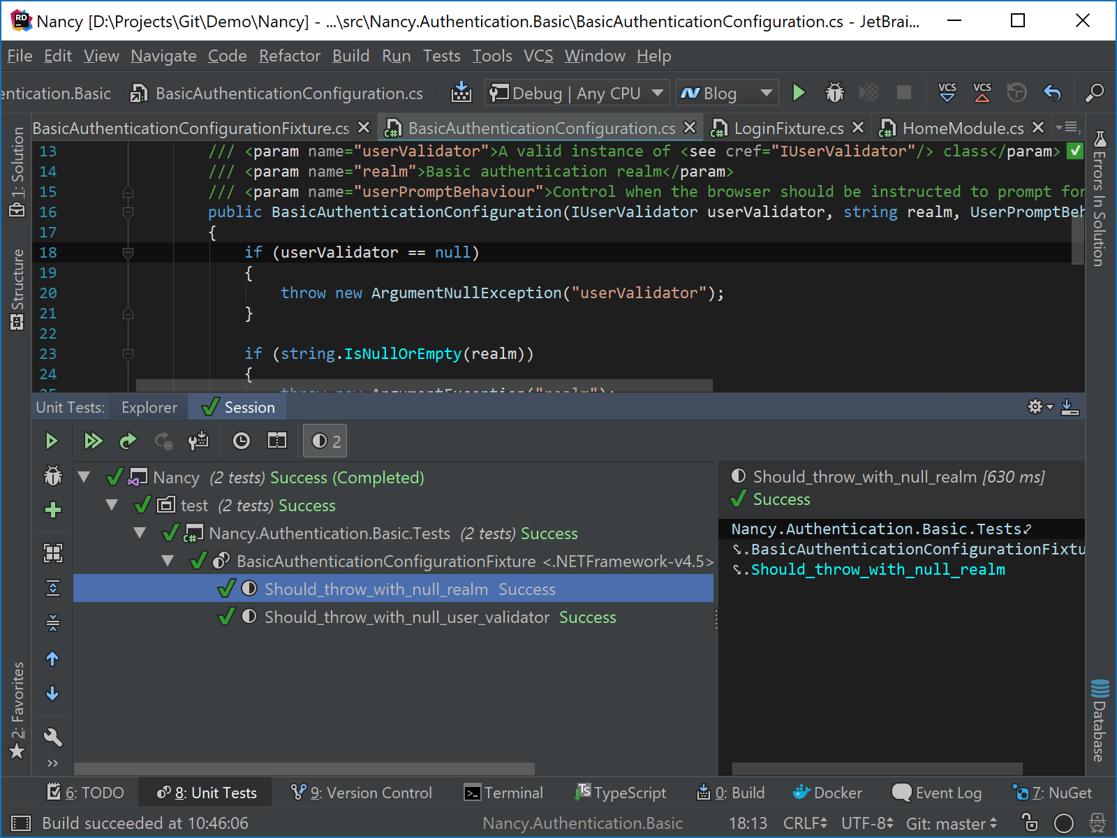Open the 7: NuGet tool window

click(1052, 793)
